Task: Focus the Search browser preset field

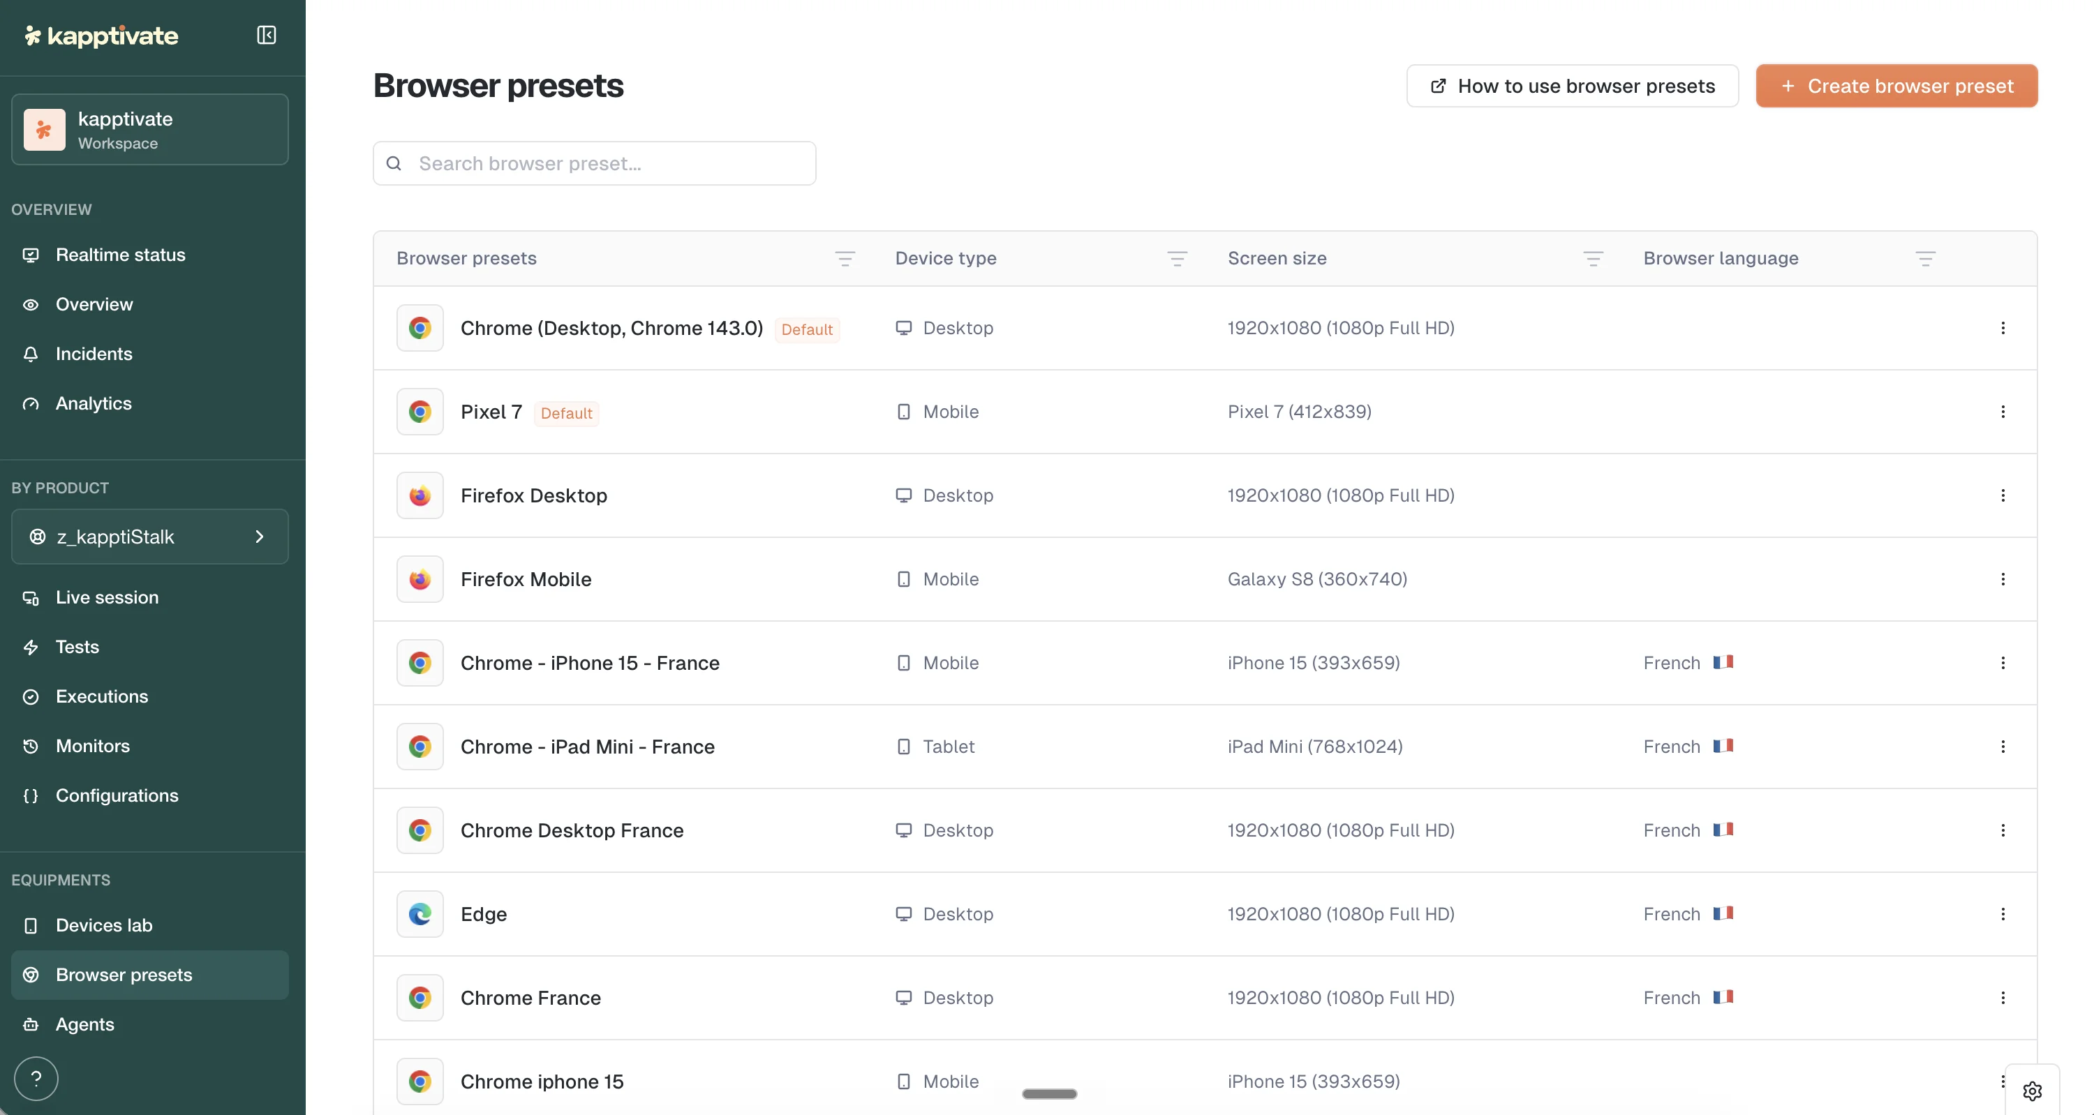Action: point(594,163)
